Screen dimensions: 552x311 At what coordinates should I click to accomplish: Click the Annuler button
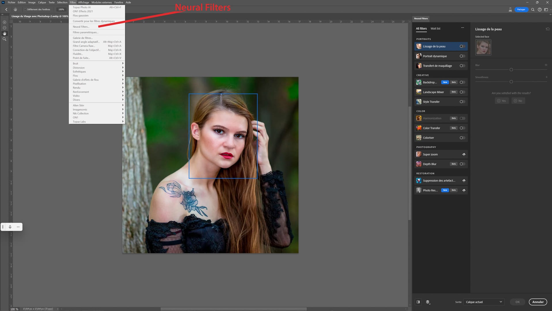(x=538, y=302)
